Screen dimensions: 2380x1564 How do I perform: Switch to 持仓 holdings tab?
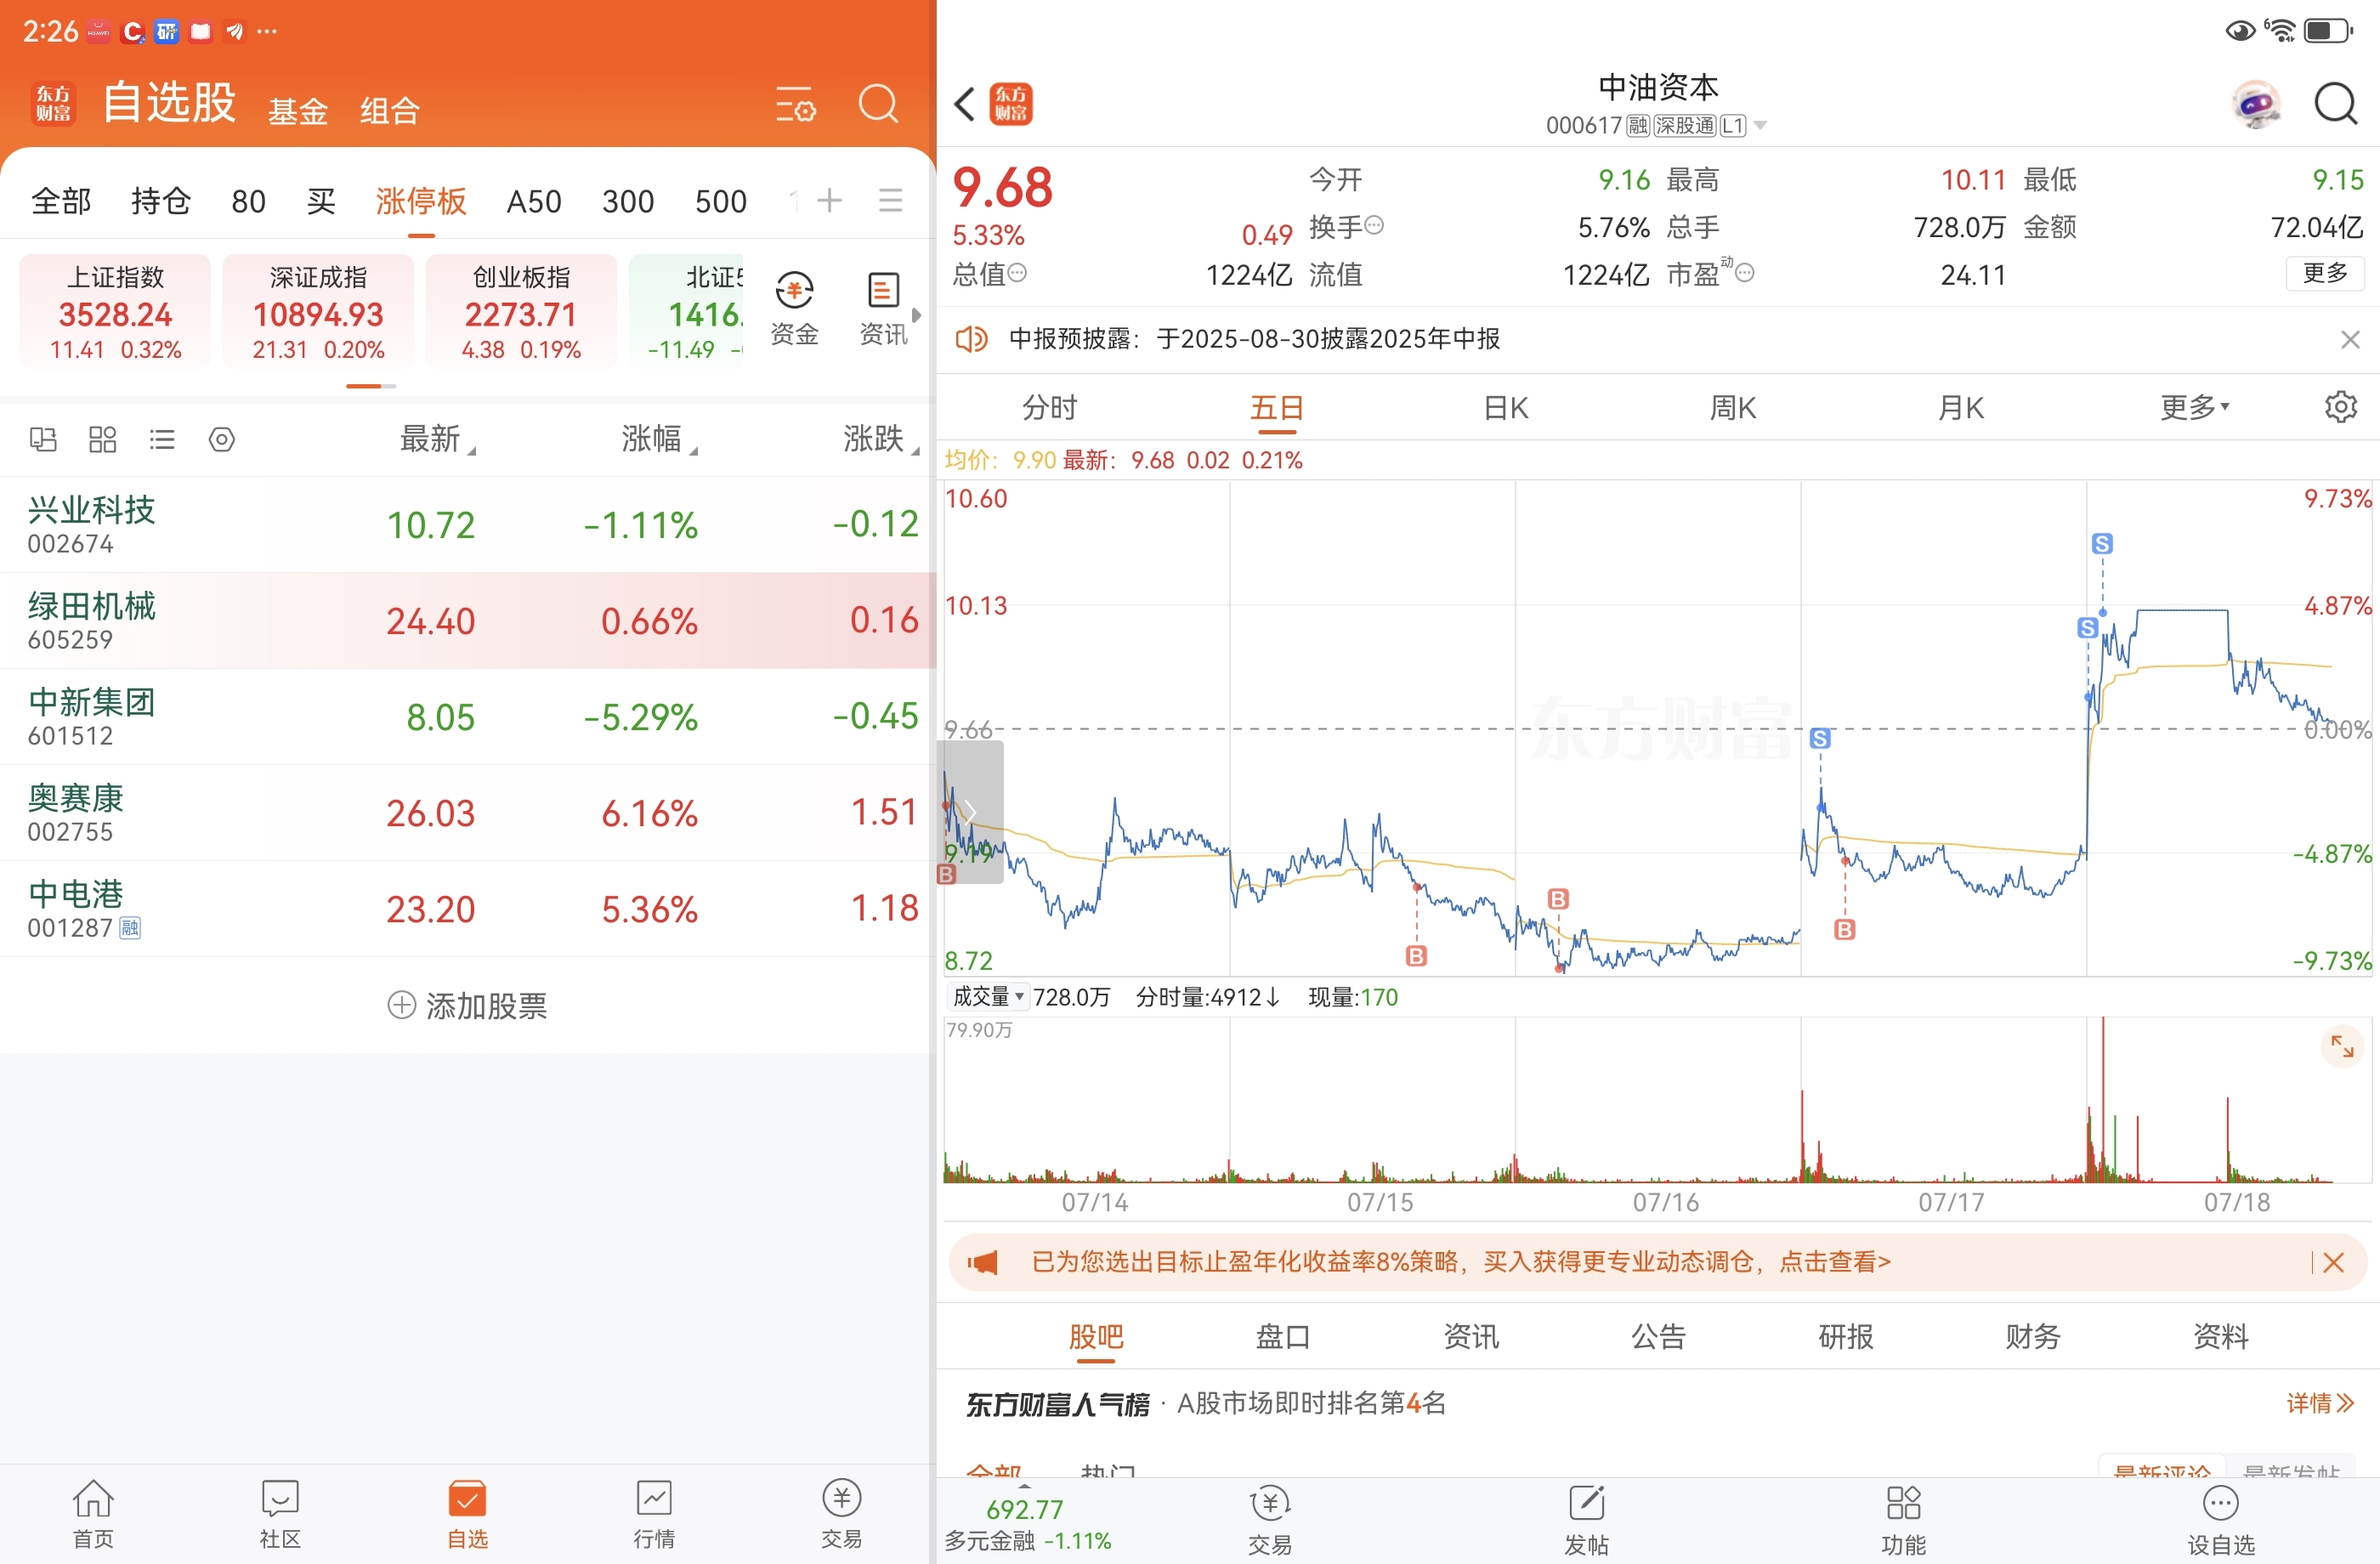[x=161, y=201]
